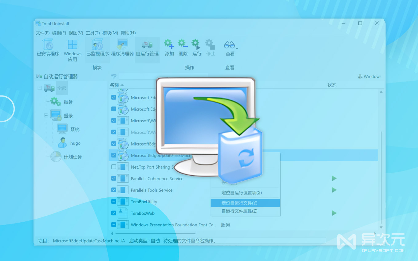The height and width of the screenshot is (261, 418).
Task: Click the 停止 (Stop) toolbar button
Action: pos(210,47)
